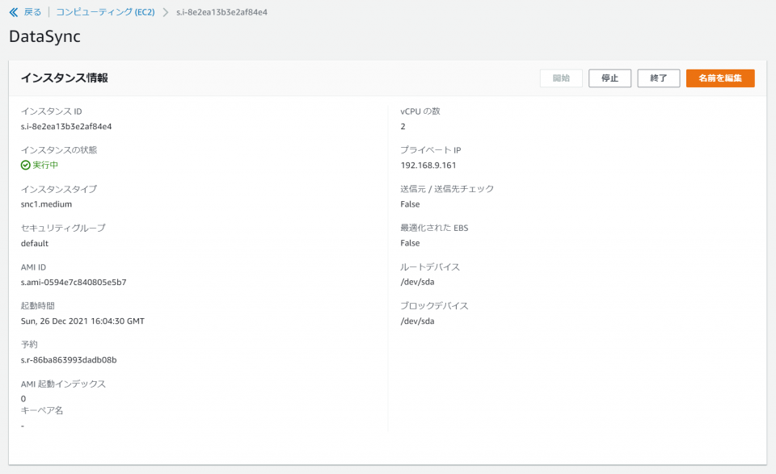Click the breadcrumb separator chevron icon
776x474 pixels.
pos(164,12)
